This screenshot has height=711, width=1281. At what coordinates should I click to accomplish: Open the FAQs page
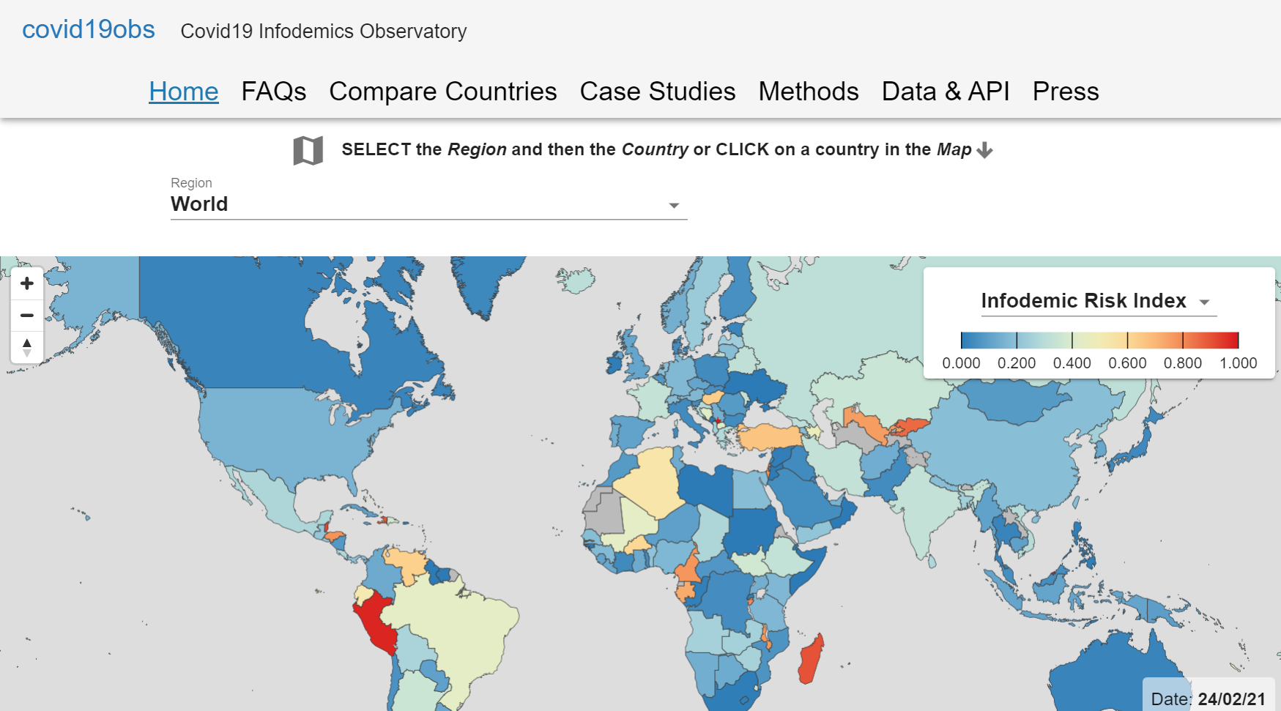[x=273, y=92]
